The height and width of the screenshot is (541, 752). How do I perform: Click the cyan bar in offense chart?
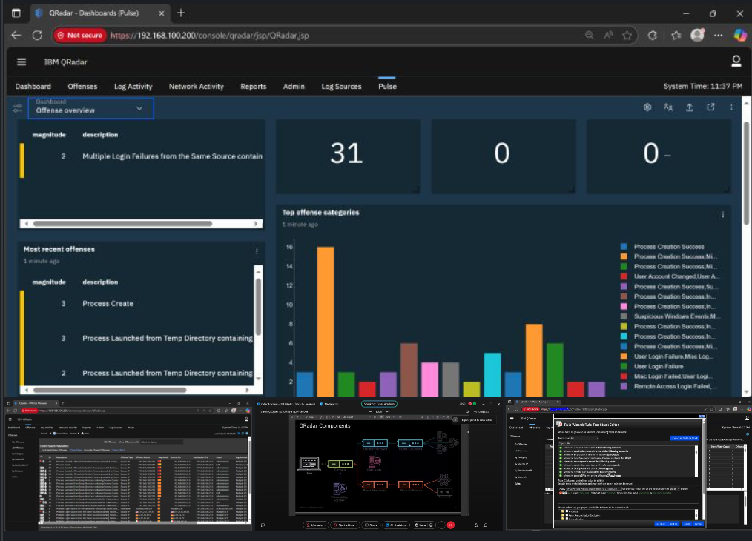(492, 375)
